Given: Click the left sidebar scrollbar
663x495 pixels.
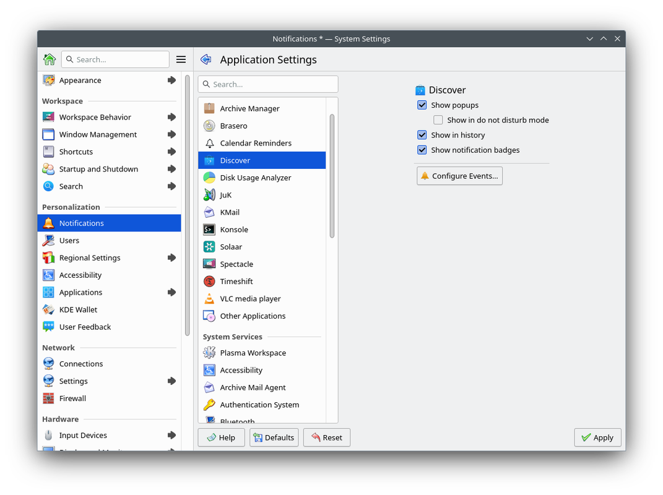Looking at the screenshot, I should [188, 205].
